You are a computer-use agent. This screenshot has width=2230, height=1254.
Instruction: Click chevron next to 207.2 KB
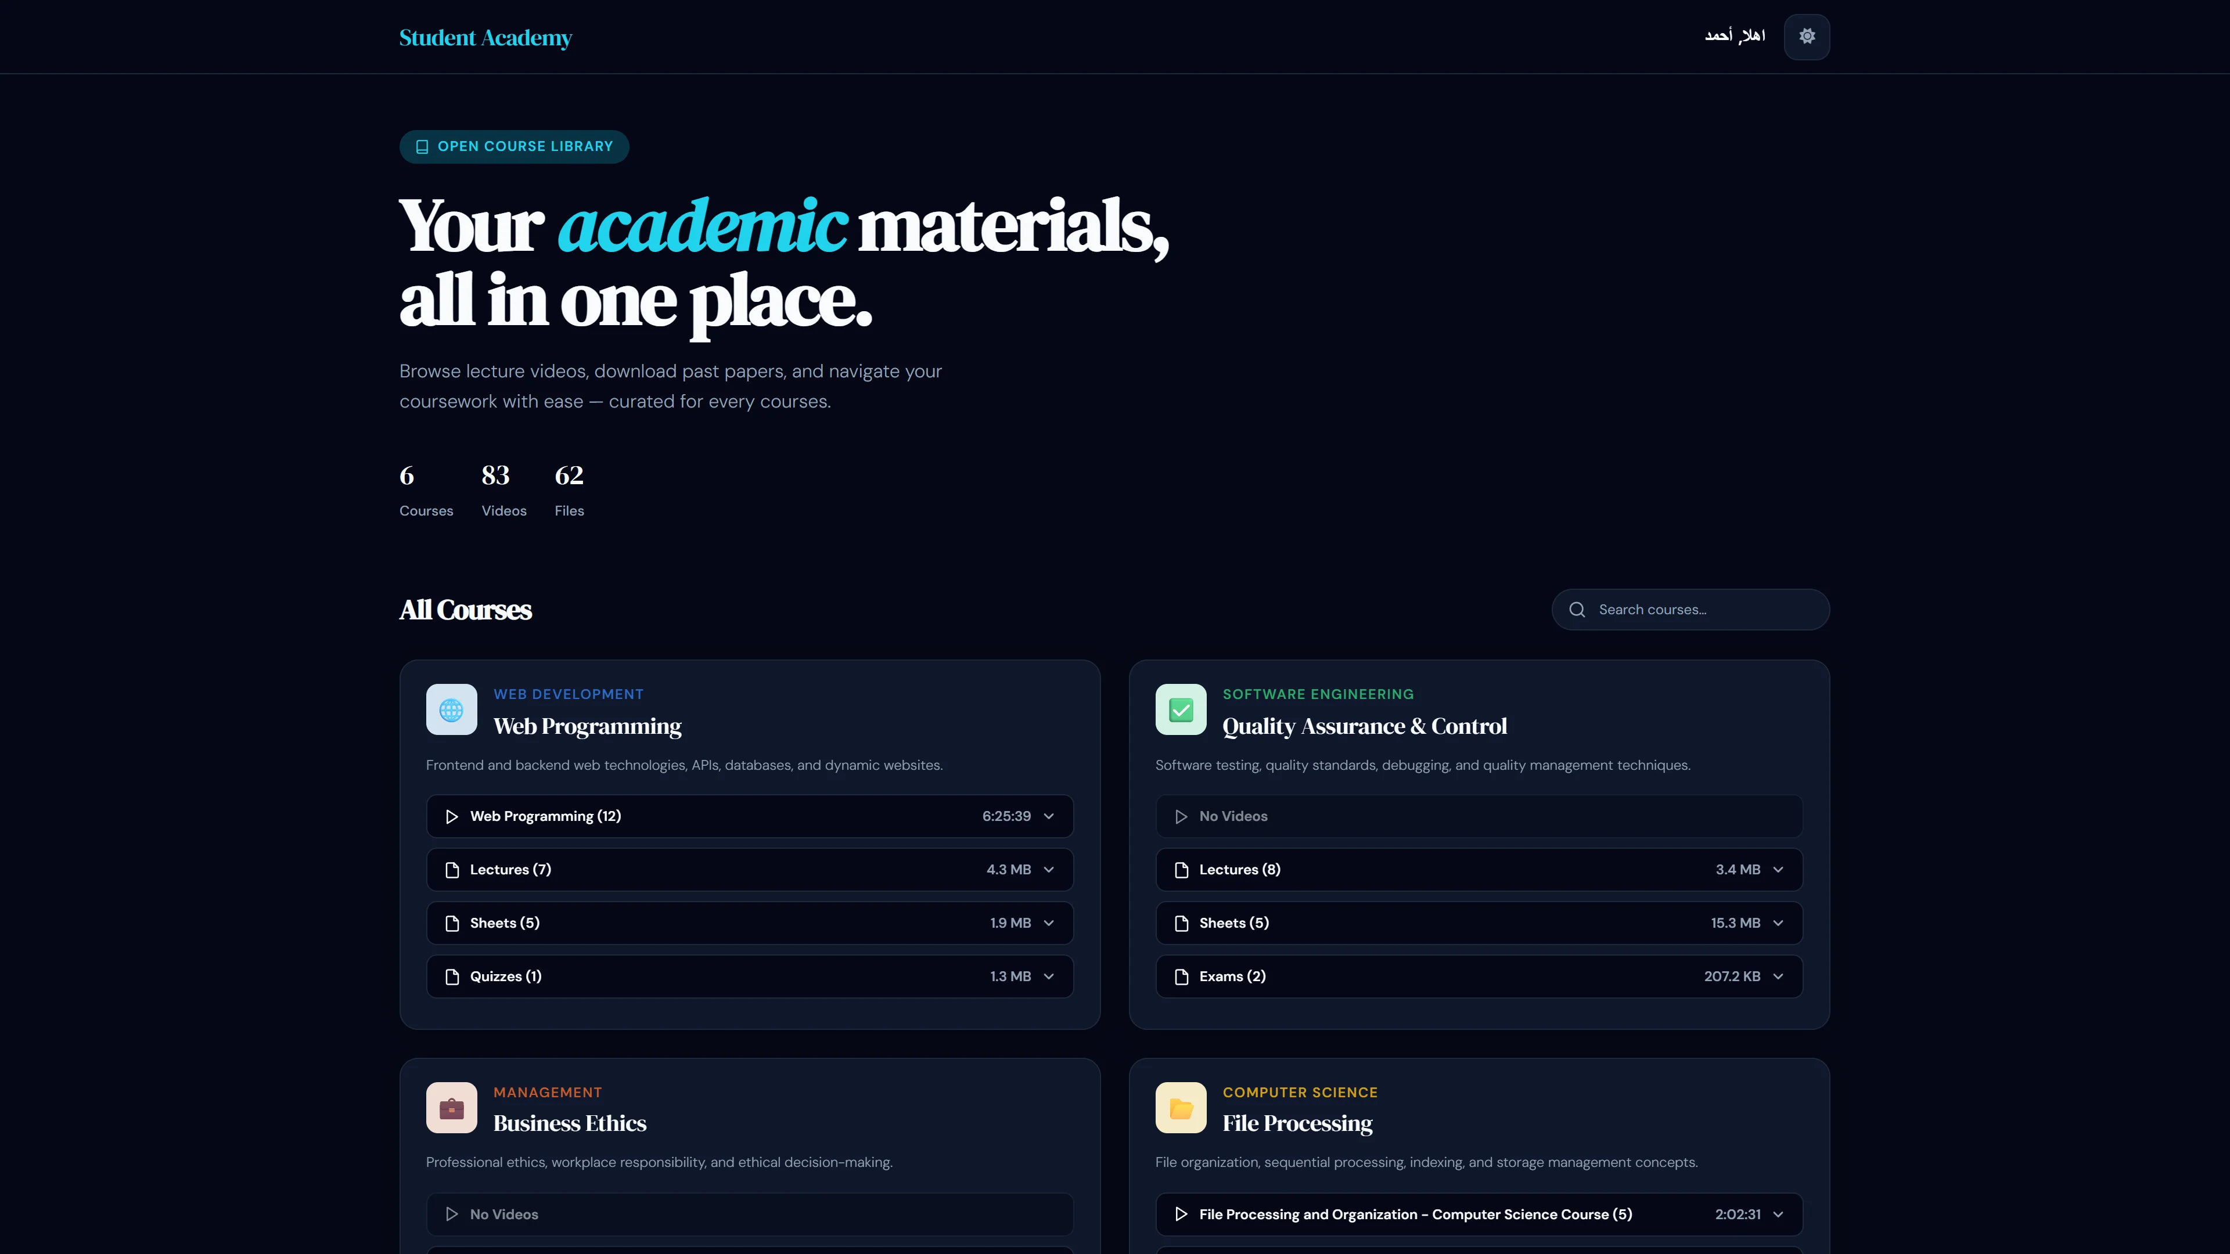click(x=1778, y=976)
